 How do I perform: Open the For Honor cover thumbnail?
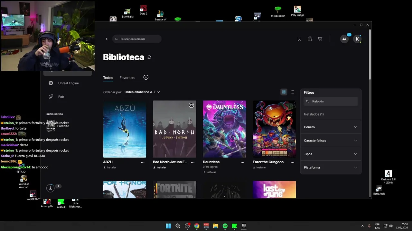125,190
